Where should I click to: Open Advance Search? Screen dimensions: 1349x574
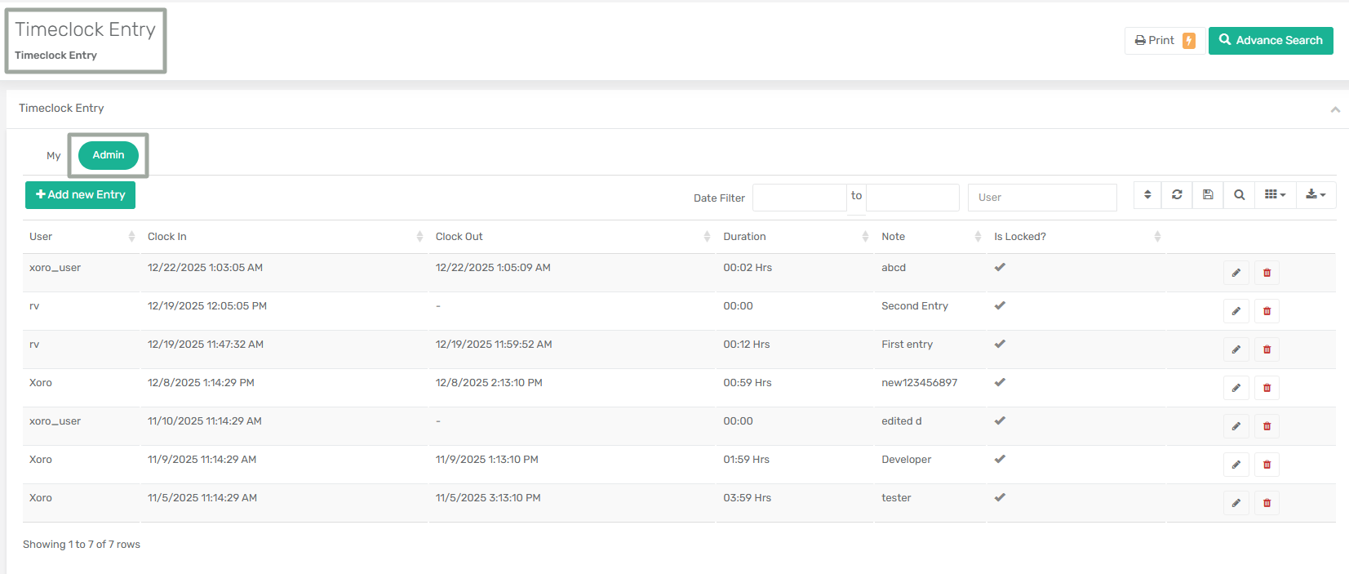(x=1270, y=41)
